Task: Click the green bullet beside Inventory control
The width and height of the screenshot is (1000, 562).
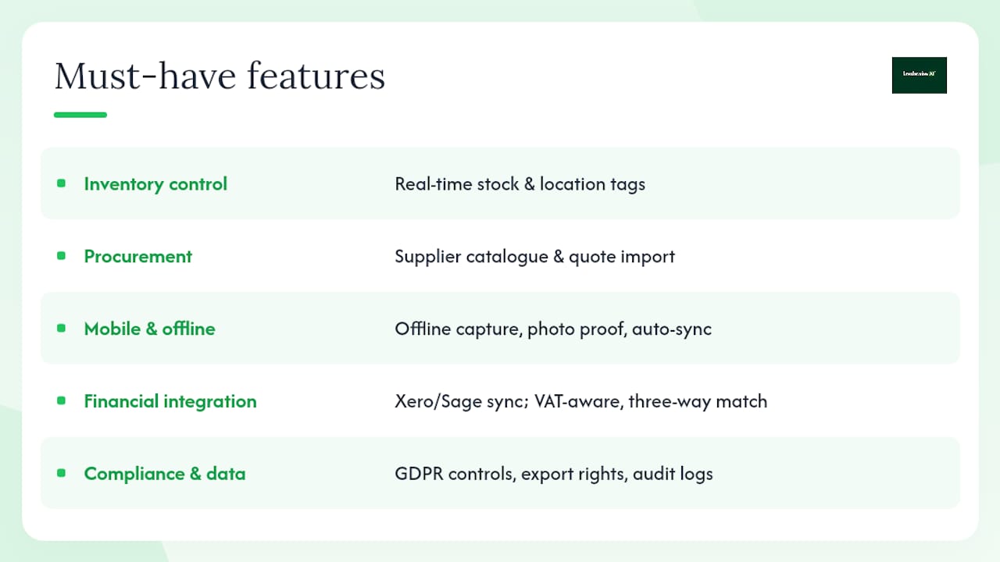Action: tap(61, 183)
